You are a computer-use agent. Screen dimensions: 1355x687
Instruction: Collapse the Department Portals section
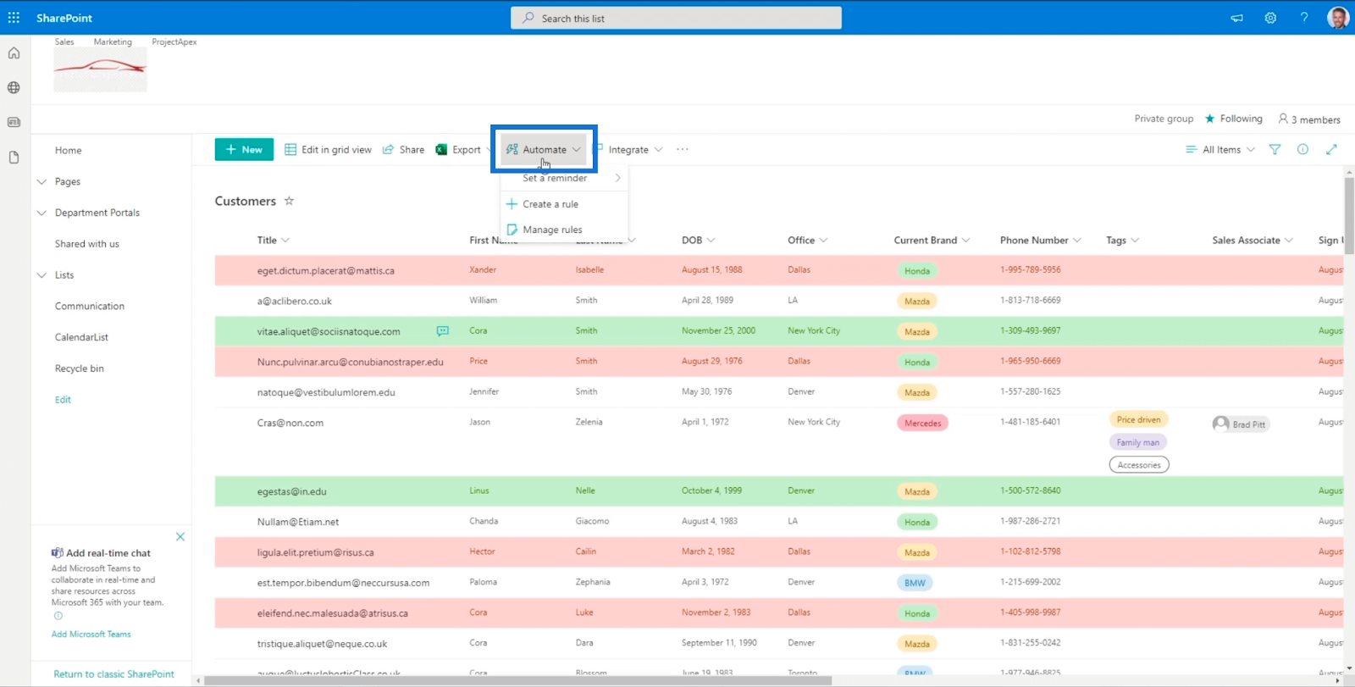(41, 213)
